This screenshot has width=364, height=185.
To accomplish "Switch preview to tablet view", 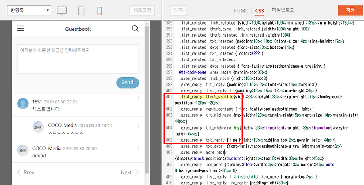I will [x=81, y=11].
